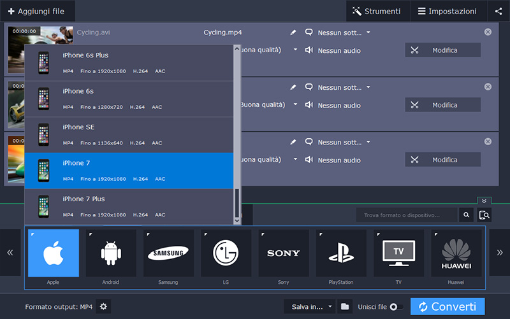The image size is (510, 319).
Task: Toggle the Unisci file switch
Action: coord(397,307)
